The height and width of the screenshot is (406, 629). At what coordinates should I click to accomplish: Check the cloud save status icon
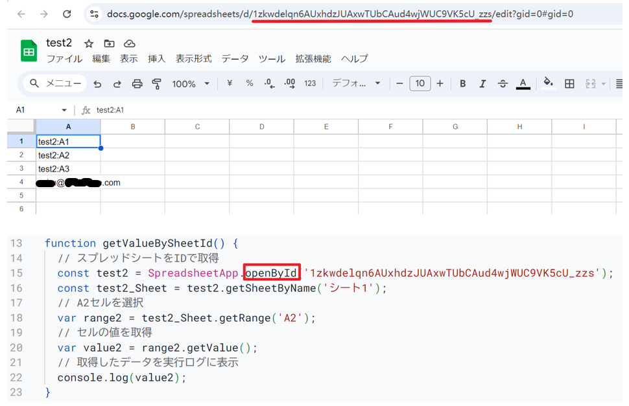(x=129, y=43)
